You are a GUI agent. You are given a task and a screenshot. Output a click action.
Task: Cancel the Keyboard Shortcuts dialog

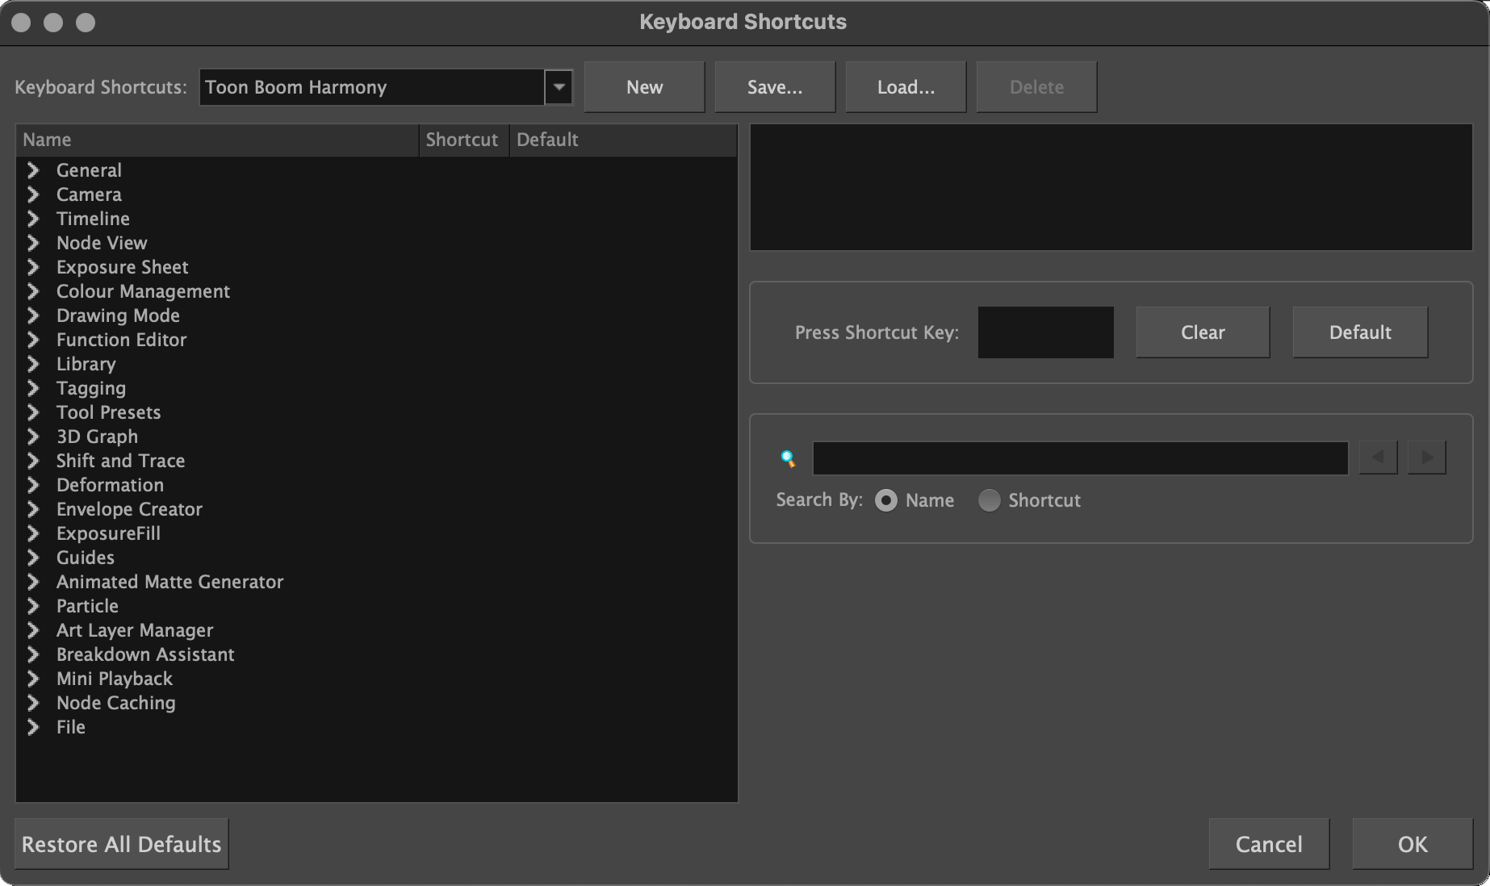click(x=1269, y=844)
